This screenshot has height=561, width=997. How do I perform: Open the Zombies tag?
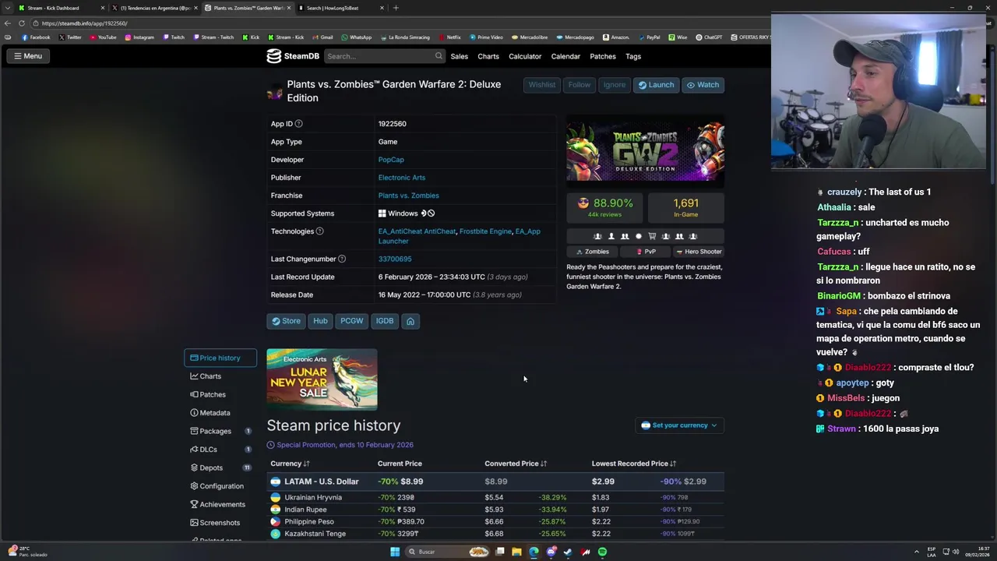click(593, 252)
